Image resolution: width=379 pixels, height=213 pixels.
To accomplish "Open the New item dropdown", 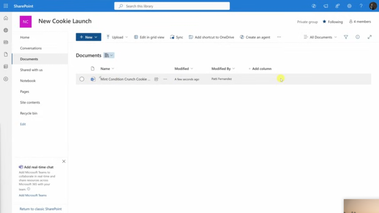I will 88,37.
